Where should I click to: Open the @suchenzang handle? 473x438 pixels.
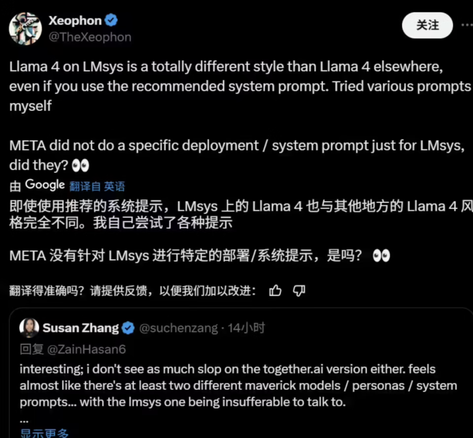[178, 328]
